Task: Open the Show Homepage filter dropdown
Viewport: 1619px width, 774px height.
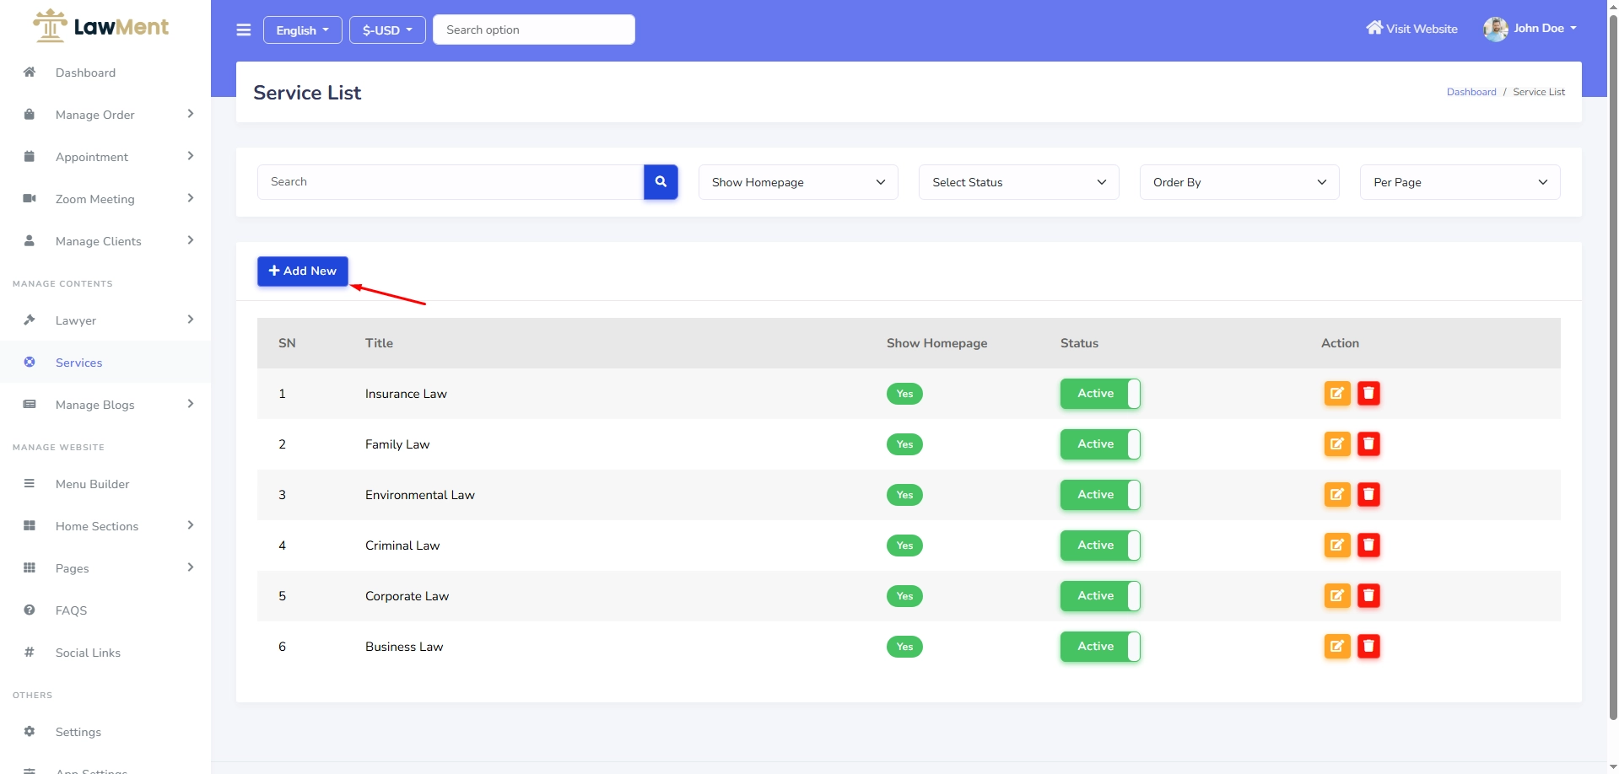Action: (x=797, y=182)
